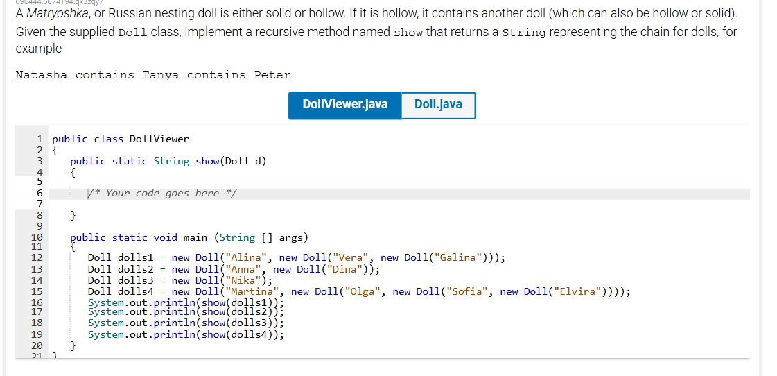777x376 pixels.
Task: Click the dolls1 Alina declaration line
Action: click(x=297, y=257)
